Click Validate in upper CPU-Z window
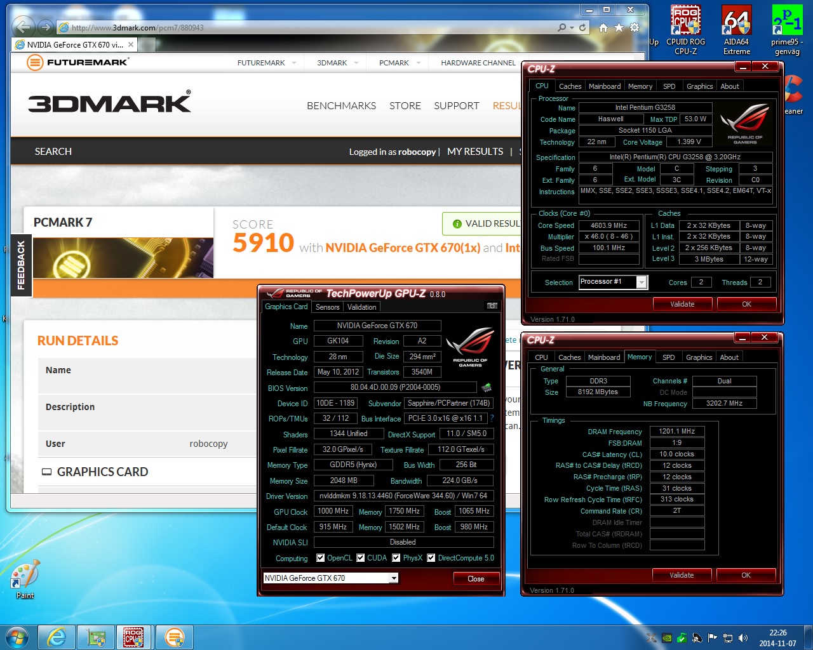Viewport: 813px width, 650px height. point(682,304)
